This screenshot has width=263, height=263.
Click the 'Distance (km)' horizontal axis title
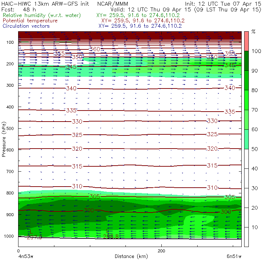click(131, 256)
